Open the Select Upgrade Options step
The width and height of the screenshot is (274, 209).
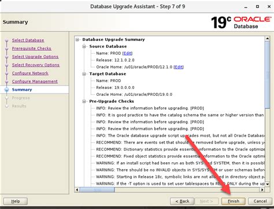35,57
